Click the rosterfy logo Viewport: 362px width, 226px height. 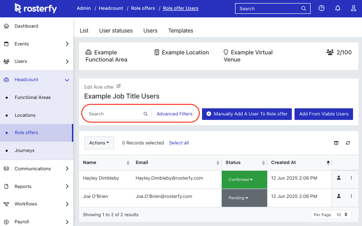(x=36, y=8)
